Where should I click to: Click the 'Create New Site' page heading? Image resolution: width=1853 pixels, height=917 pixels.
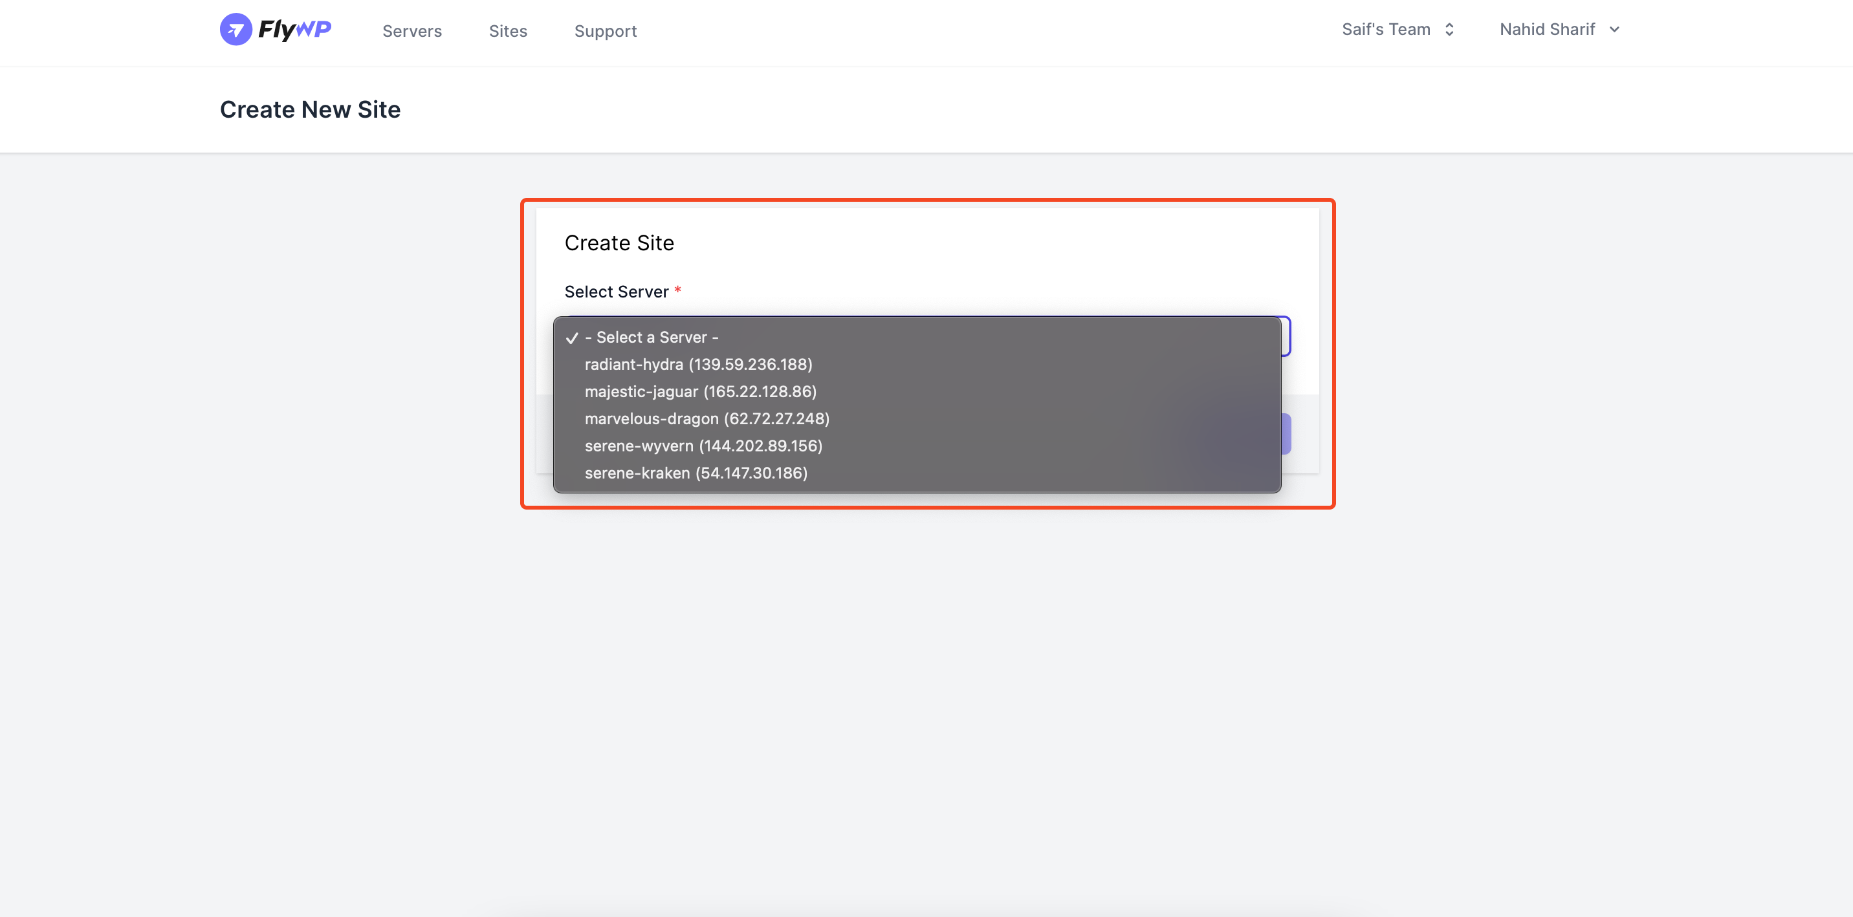310,109
